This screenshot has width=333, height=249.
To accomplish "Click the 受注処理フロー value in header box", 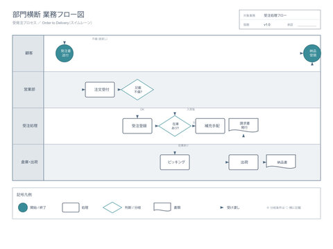I will coord(275,15).
